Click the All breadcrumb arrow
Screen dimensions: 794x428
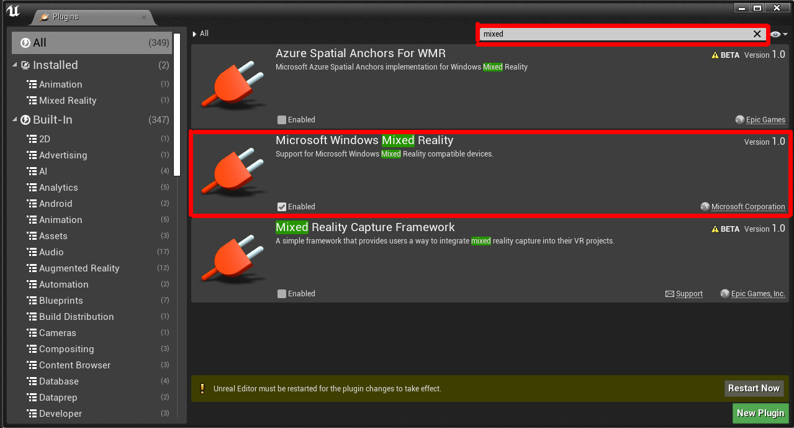click(x=195, y=34)
